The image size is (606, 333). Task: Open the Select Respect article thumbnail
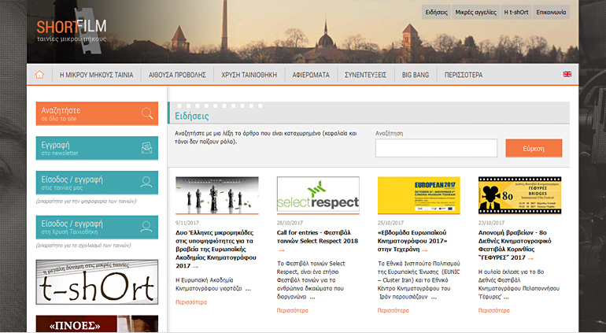pos(318,195)
